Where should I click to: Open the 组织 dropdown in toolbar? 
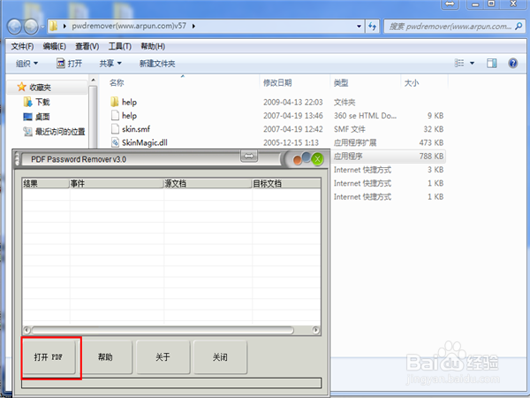point(27,64)
